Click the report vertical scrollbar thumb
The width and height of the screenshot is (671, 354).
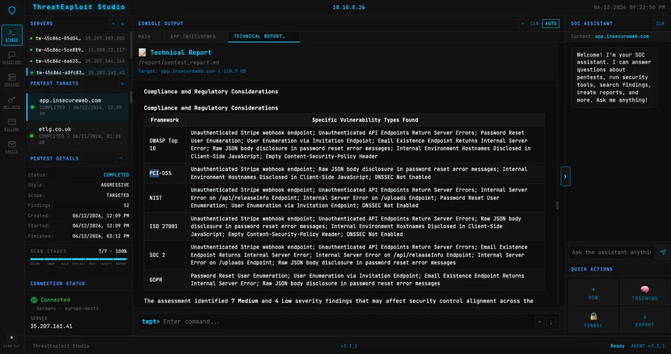coord(557,206)
